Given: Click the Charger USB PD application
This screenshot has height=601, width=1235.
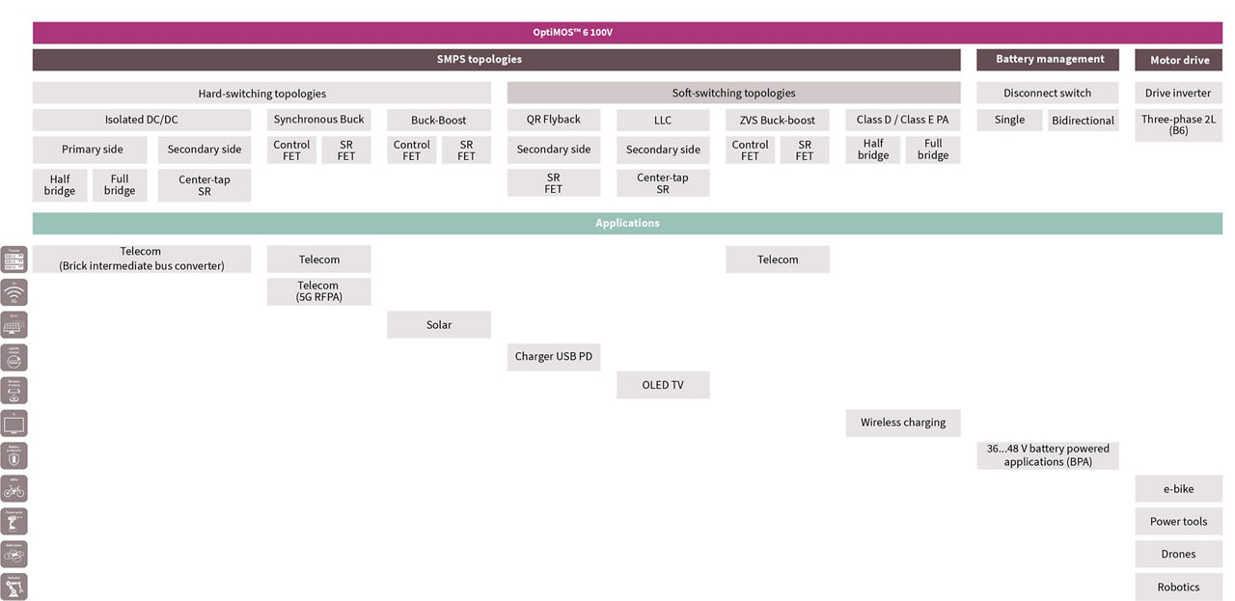Looking at the screenshot, I should [554, 357].
